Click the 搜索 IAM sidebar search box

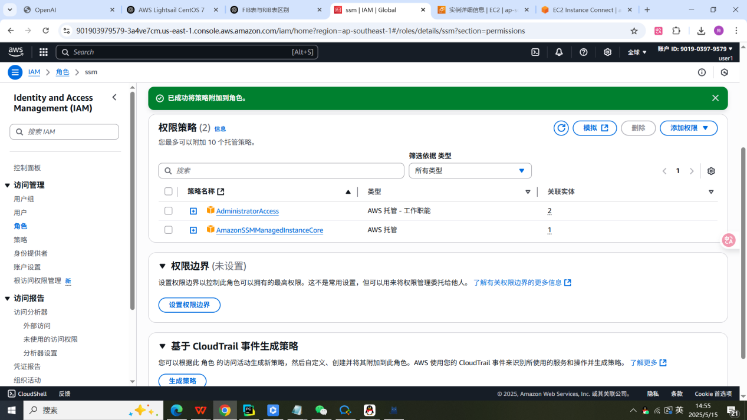(x=64, y=132)
